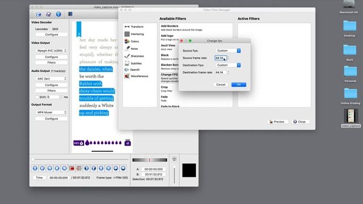Select the Crop filter

(x=167, y=89)
